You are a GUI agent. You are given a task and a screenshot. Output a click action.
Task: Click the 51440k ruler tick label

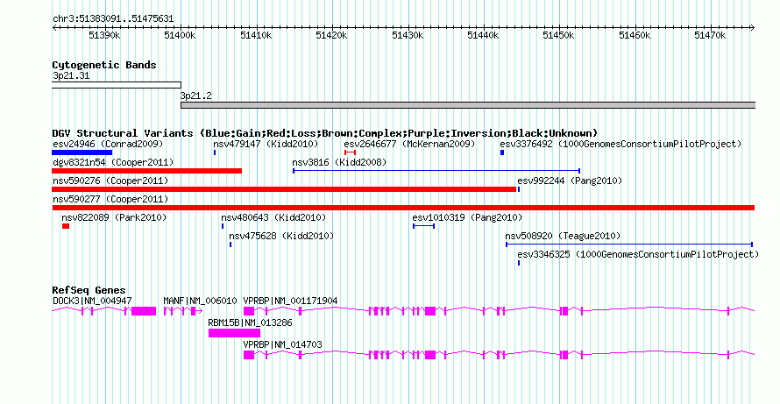point(484,35)
